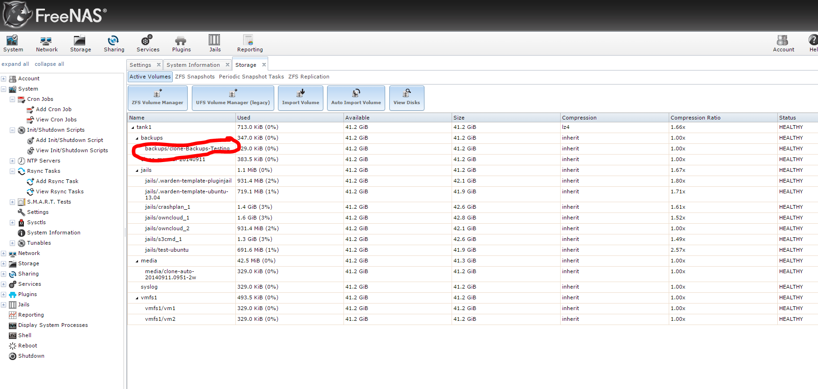
Task: Expand the Account tree node
Action: point(4,78)
